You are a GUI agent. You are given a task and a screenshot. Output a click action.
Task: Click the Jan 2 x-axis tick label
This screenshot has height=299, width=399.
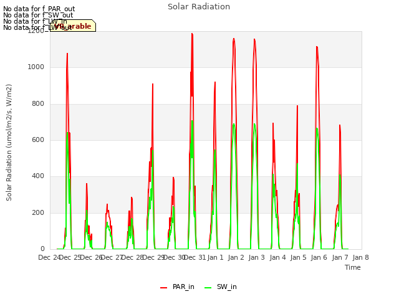pos(236,257)
